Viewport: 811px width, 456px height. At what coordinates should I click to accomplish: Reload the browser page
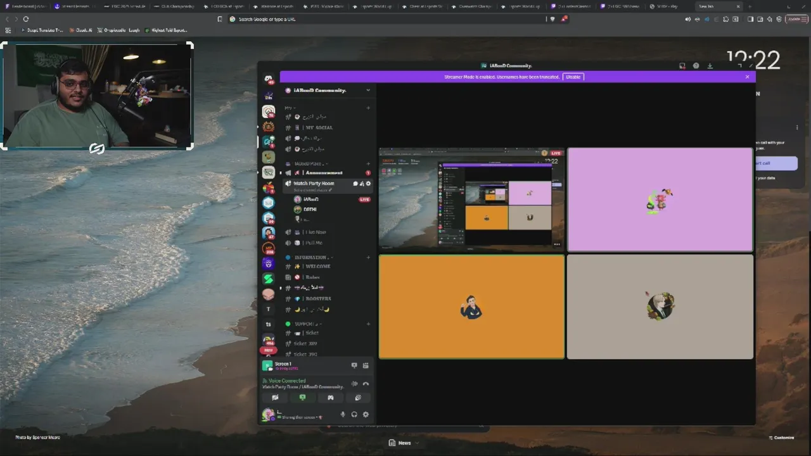click(26, 19)
